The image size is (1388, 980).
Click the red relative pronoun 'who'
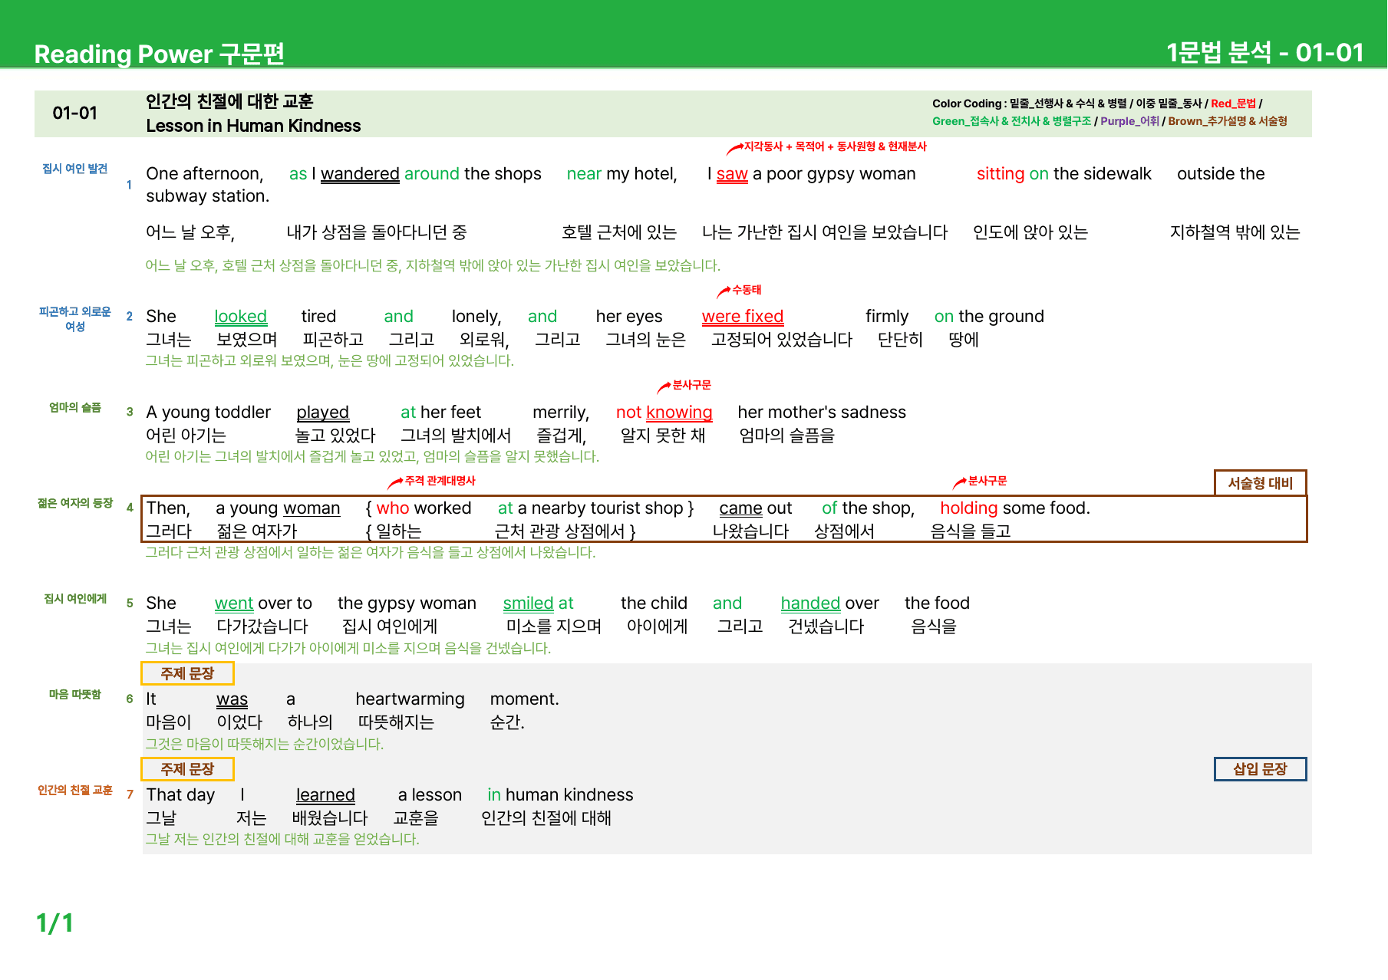393,508
